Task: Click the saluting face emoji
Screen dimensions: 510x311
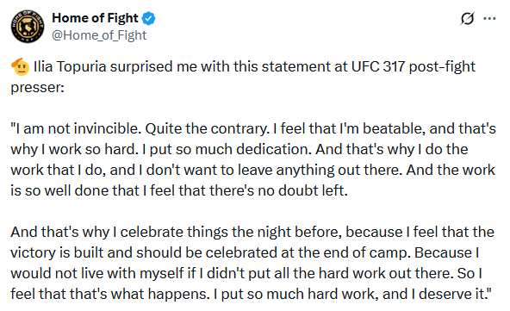Action: click(20, 66)
